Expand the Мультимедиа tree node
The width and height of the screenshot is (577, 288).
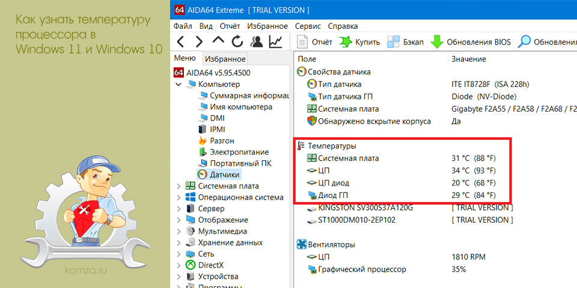[x=179, y=232]
